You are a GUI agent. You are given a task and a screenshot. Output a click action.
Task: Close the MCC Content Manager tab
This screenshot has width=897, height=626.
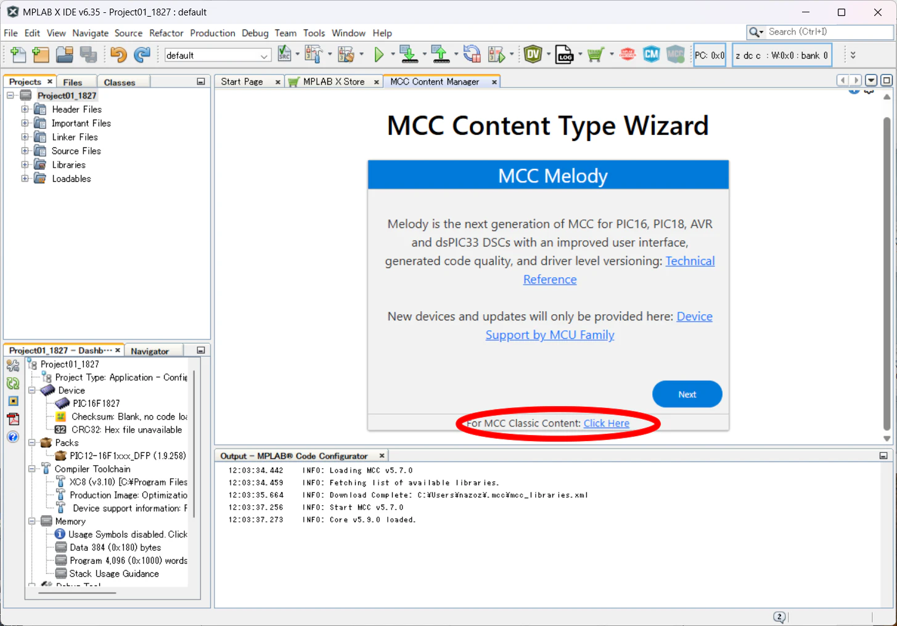click(x=494, y=82)
